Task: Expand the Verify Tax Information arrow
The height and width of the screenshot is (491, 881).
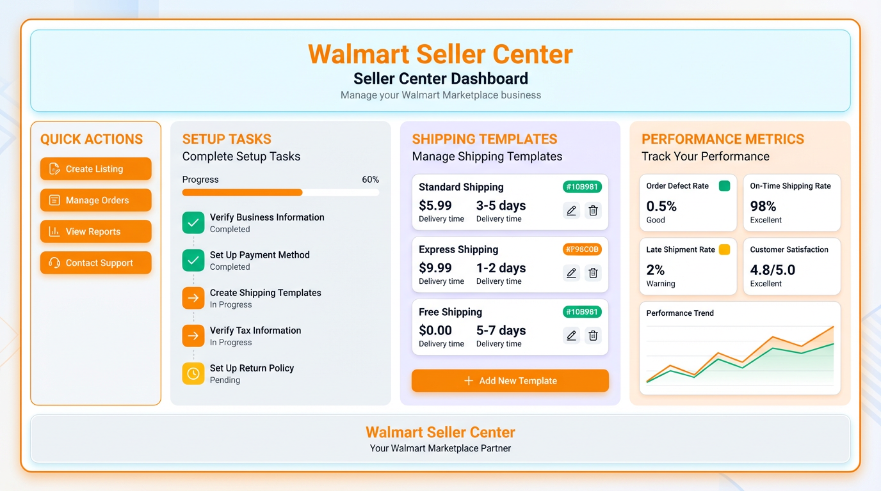Action: pos(193,336)
